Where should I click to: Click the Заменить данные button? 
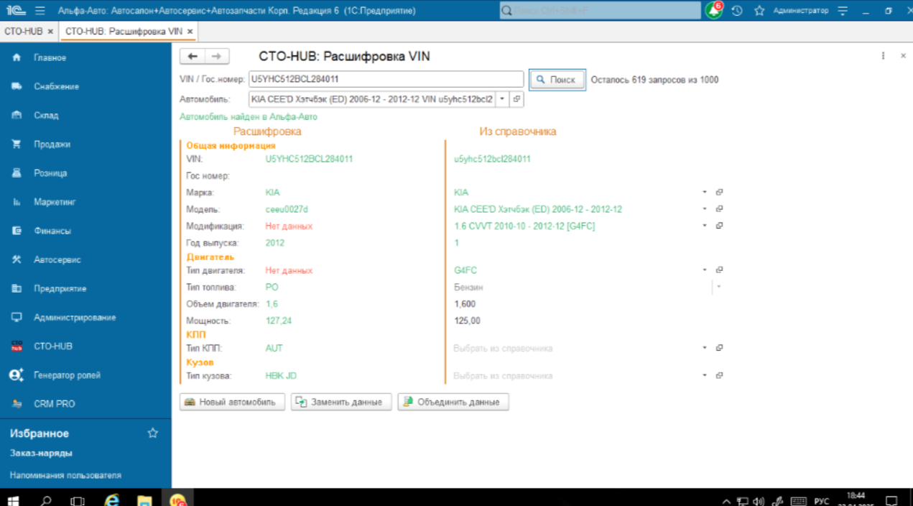click(341, 402)
